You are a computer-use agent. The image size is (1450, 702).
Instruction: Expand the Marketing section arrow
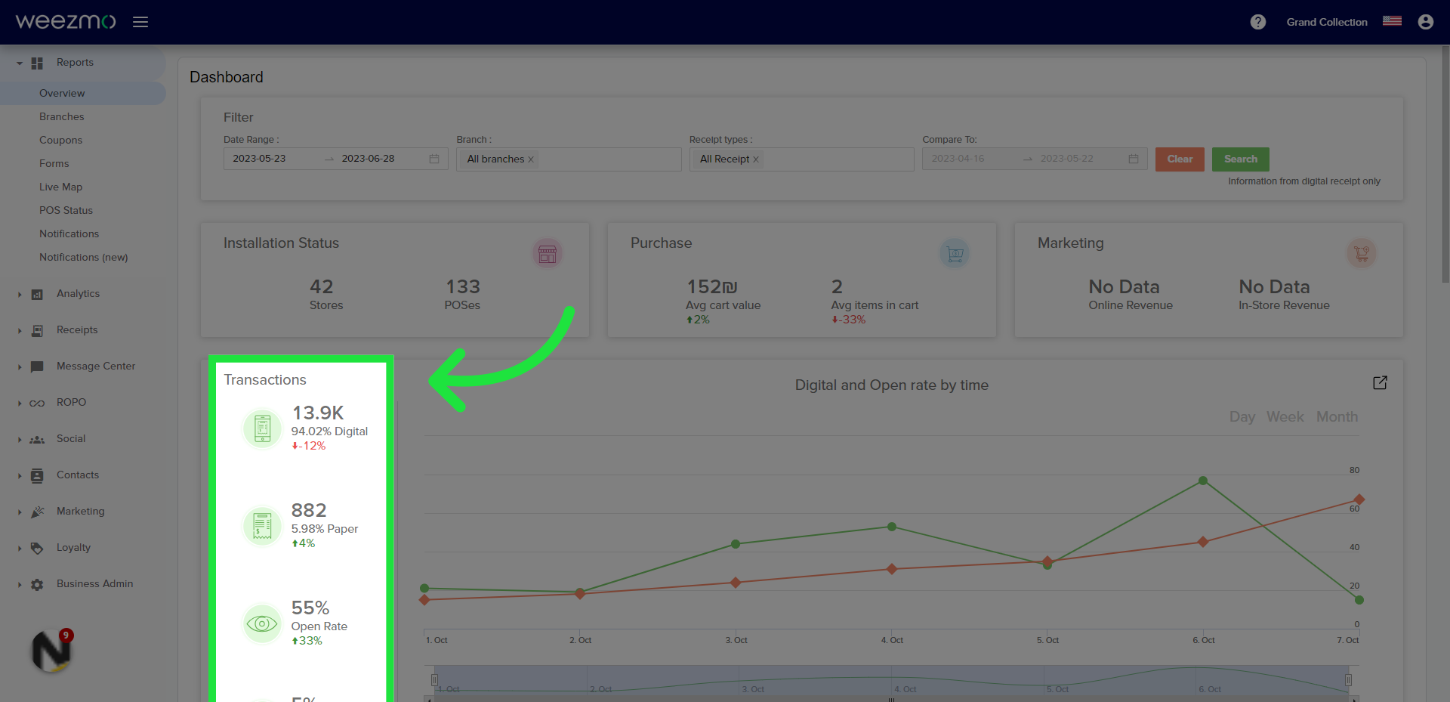click(20, 512)
